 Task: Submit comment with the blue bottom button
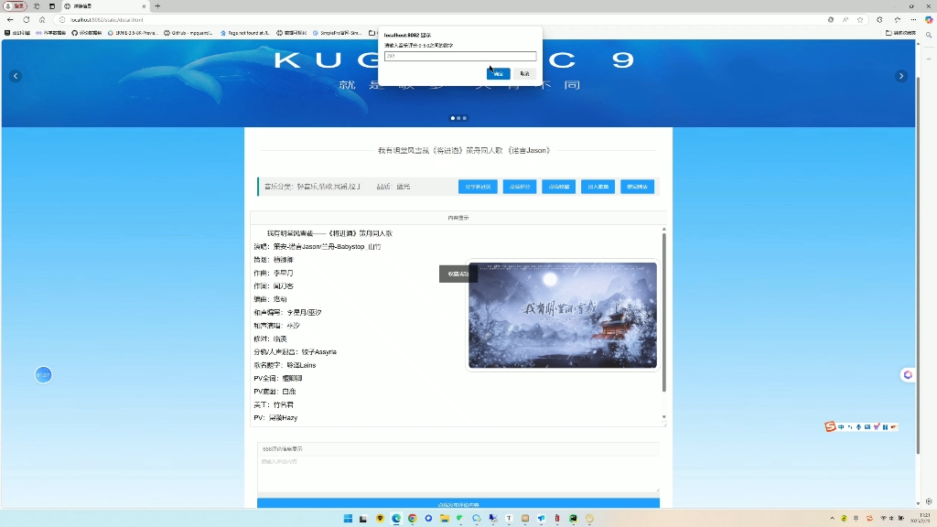tap(458, 504)
